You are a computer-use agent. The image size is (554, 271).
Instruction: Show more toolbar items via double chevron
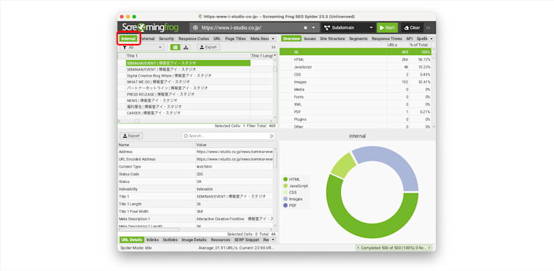coord(428,27)
